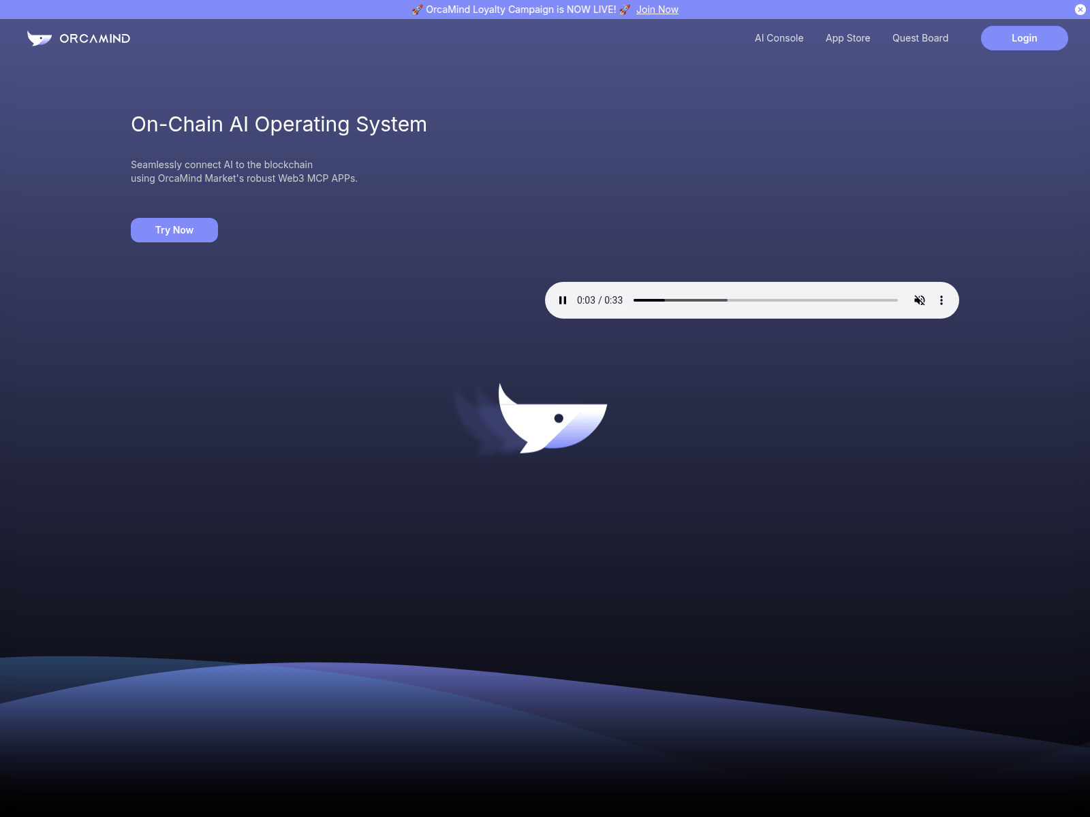Go to the App Store page
This screenshot has width=1090, height=817.
pos(848,38)
